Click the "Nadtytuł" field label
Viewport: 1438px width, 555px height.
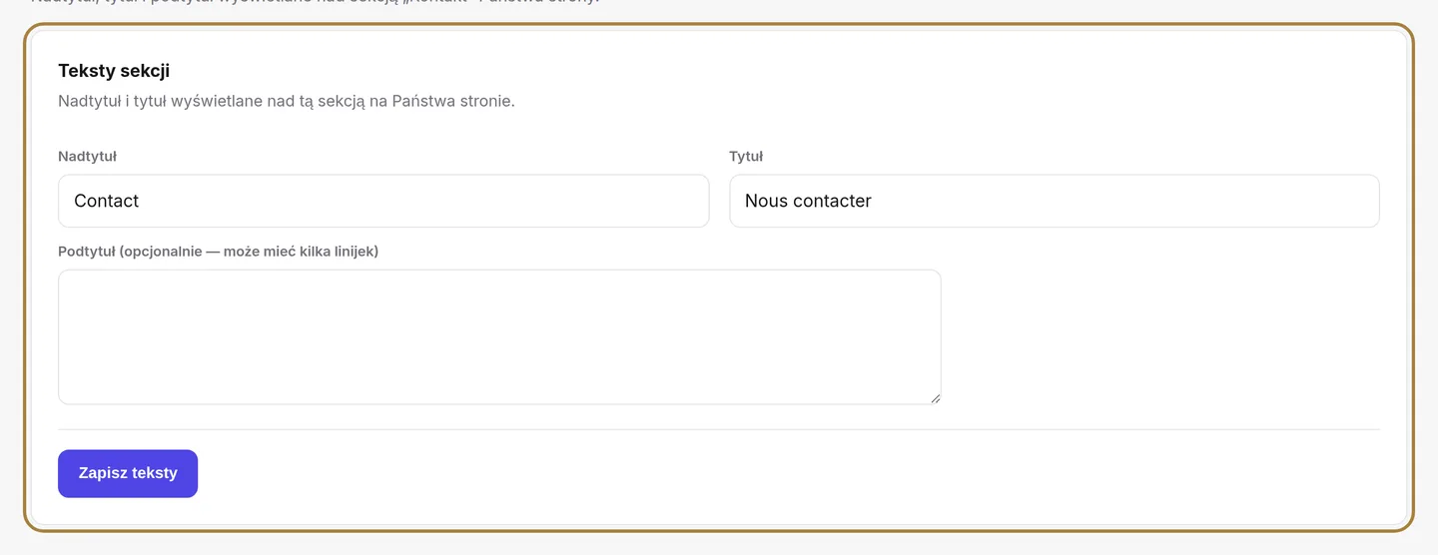88,156
